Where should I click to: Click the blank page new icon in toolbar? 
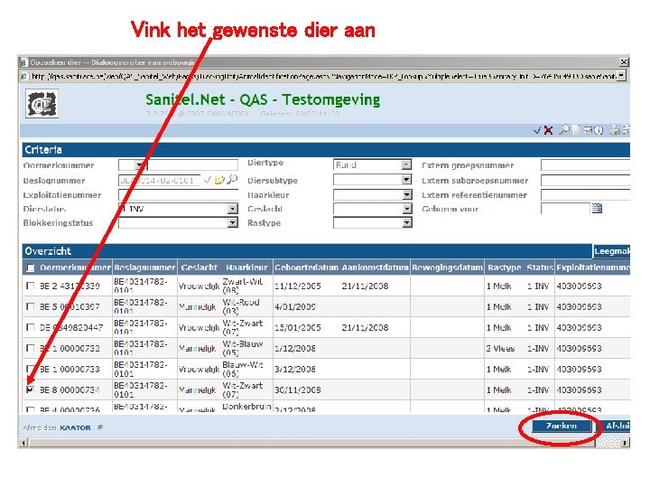tap(577, 130)
